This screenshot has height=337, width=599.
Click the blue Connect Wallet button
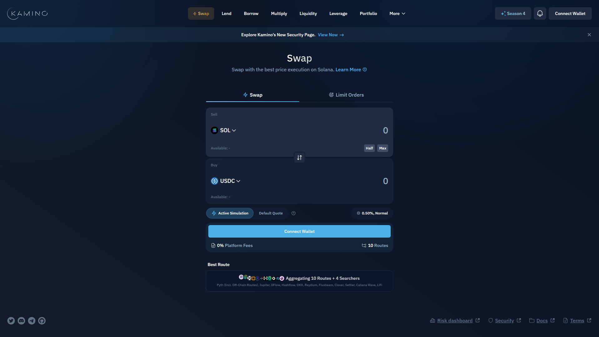(x=299, y=231)
